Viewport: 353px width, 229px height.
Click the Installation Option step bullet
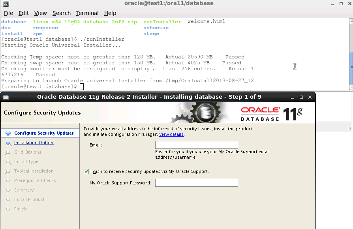(x=8, y=143)
